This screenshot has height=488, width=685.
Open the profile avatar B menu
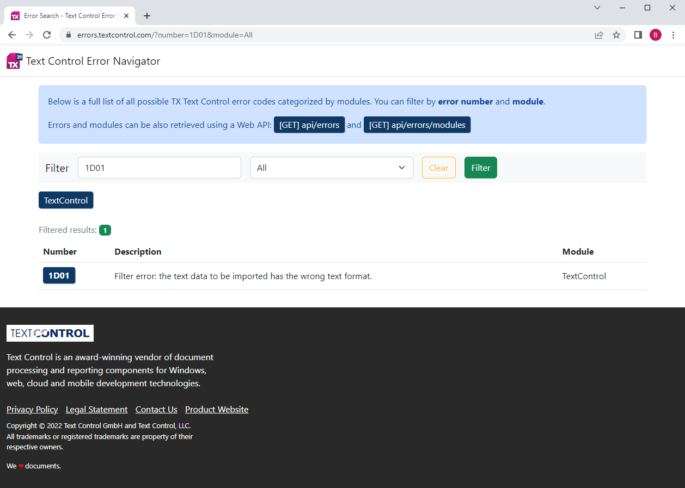pos(656,35)
